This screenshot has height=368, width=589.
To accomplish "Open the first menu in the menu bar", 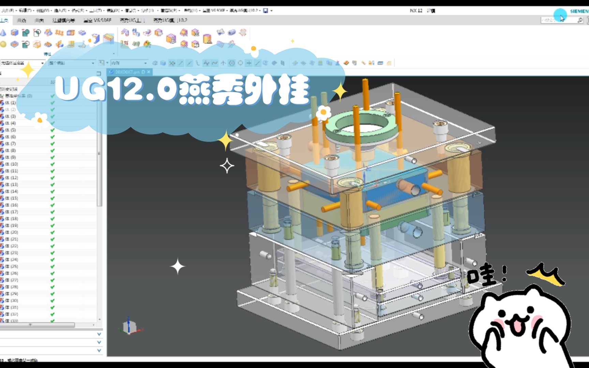I will pyautogui.click(x=8, y=11).
